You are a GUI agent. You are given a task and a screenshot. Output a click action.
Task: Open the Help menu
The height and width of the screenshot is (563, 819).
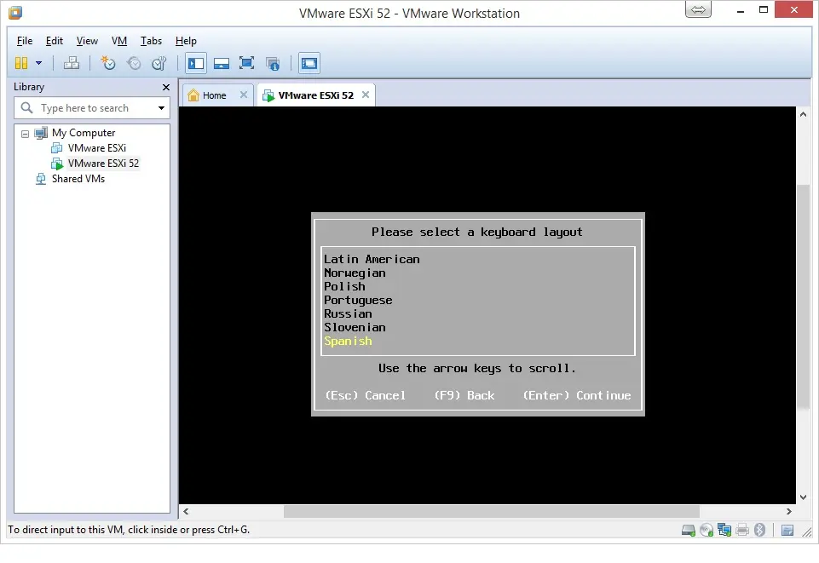(x=186, y=41)
